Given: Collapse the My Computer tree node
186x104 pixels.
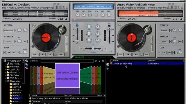Looking at the screenshot, I should pyautogui.click(x=3, y=61).
